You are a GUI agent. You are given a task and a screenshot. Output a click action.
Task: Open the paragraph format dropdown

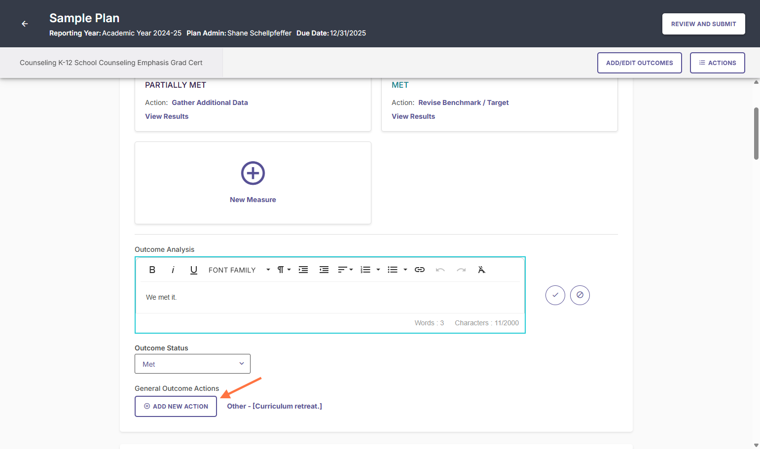click(284, 270)
